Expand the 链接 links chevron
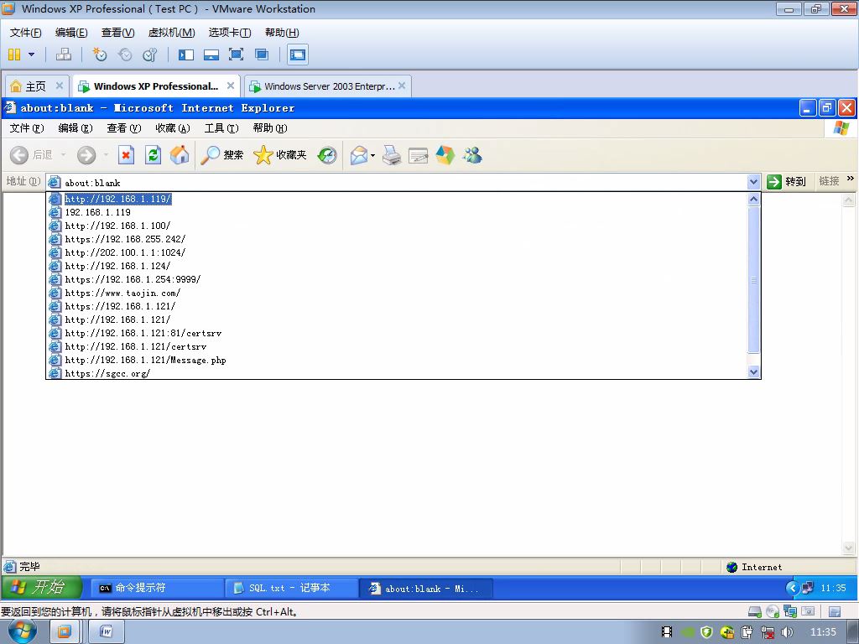Image resolution: width=859 pixels, height=644 pixels. click(851, 179)
